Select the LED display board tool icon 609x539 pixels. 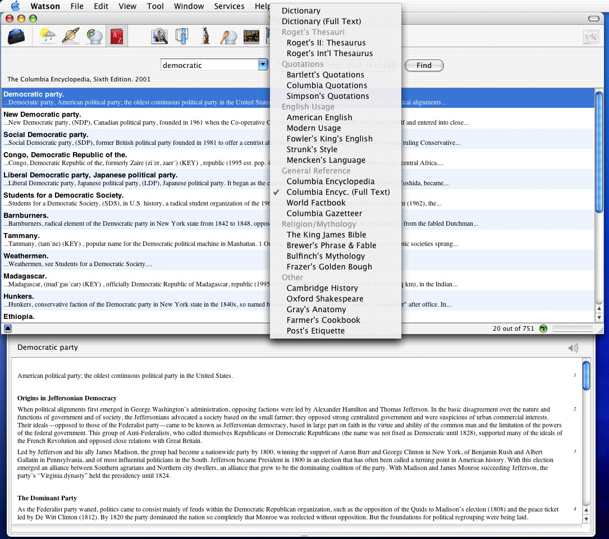(x=251, y=37)
